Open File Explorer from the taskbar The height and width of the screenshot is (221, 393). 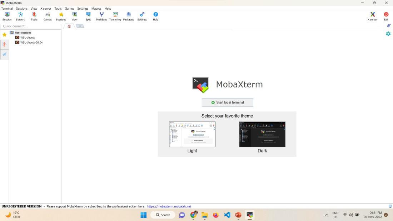tap(204, 215)
